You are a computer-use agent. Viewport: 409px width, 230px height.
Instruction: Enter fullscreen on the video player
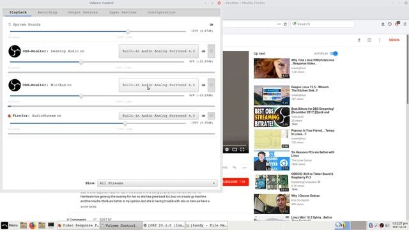[242, 149]
